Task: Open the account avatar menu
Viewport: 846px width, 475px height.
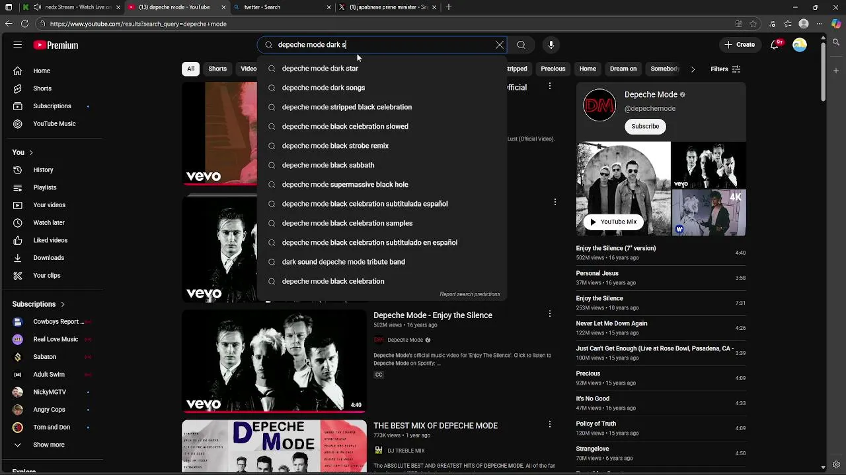Action: click(x=800, y=45)
